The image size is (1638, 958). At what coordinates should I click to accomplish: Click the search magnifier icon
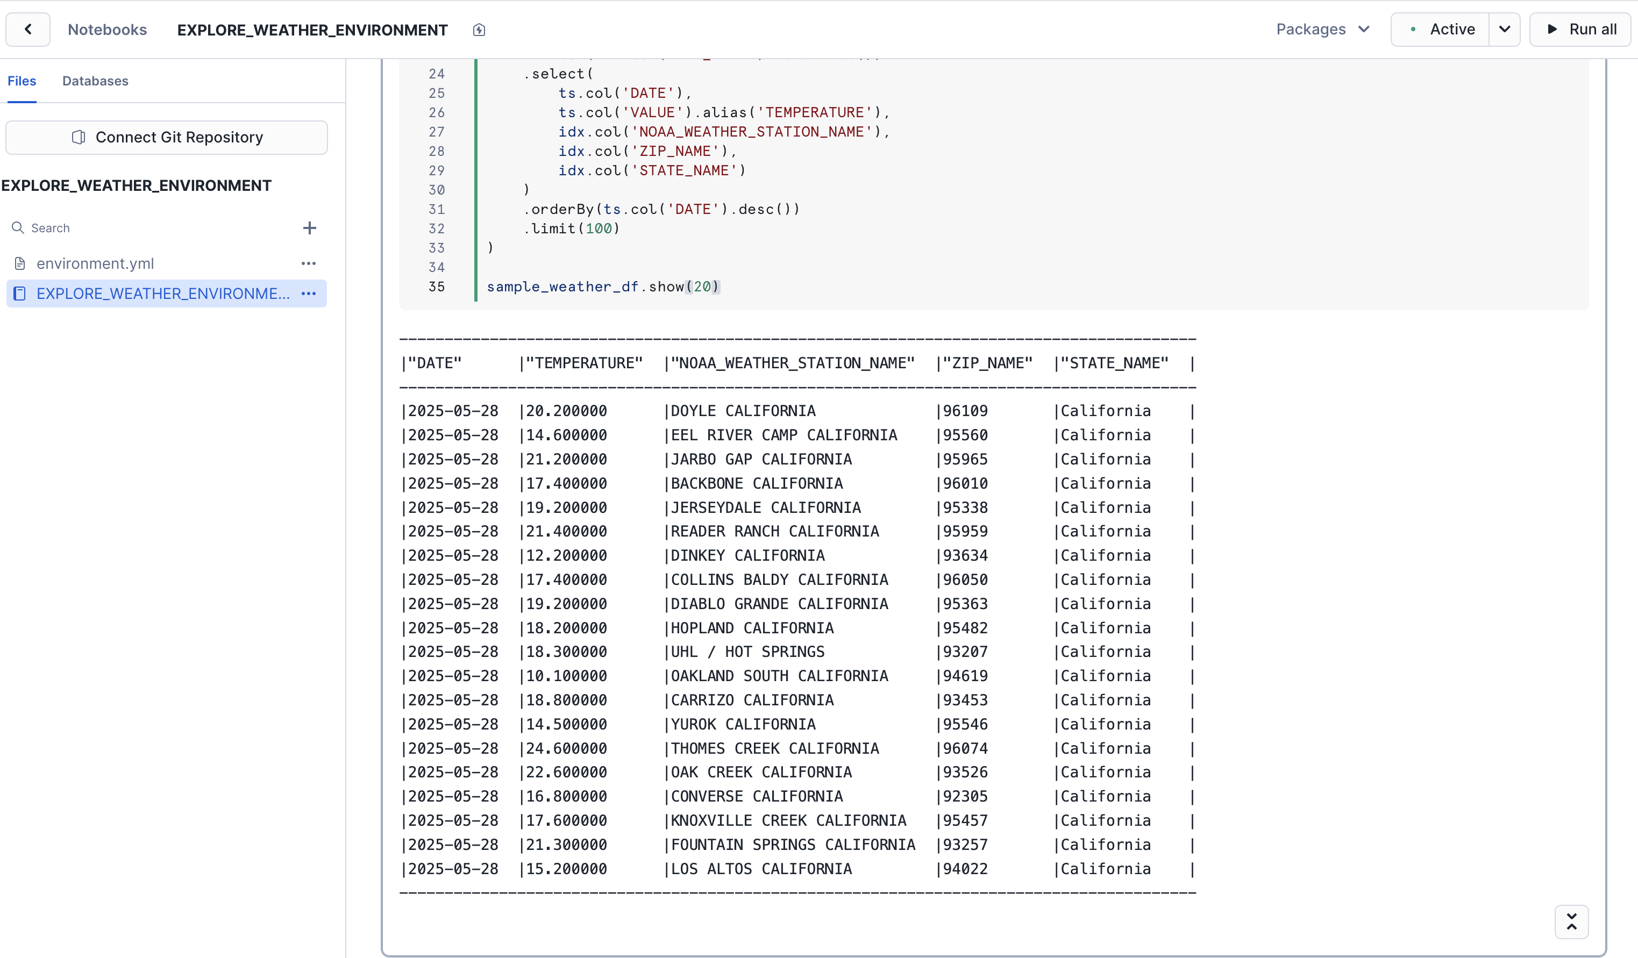[18, 228]
